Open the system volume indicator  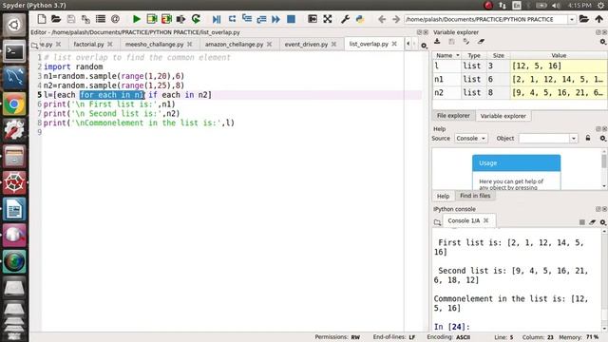click(556, 5)
